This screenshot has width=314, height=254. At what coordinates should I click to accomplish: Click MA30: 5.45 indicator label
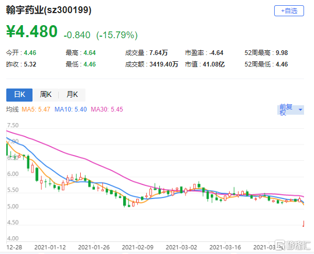tap(107, 109)
